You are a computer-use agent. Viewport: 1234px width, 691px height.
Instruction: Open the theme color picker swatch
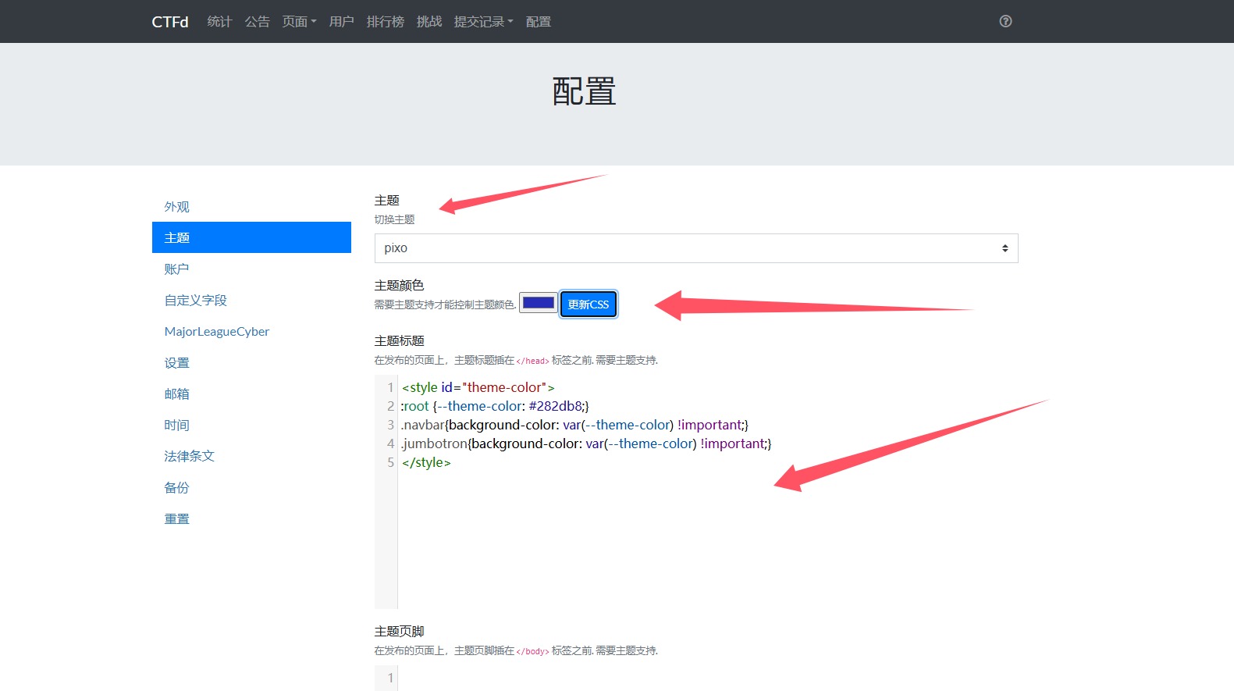tap(539, 303)
